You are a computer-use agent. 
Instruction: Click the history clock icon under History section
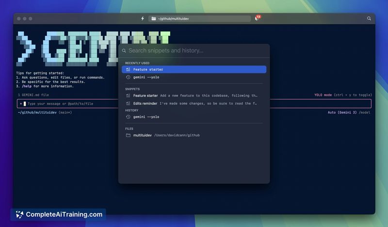(x=128, y=117)
